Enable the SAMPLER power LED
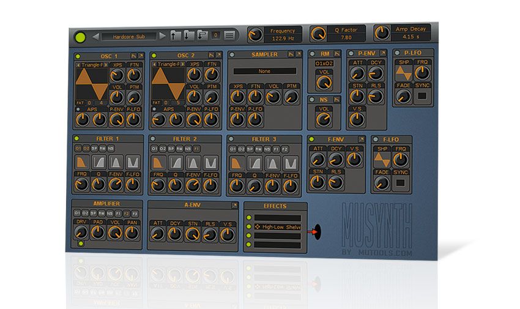 tap(232, 54)
